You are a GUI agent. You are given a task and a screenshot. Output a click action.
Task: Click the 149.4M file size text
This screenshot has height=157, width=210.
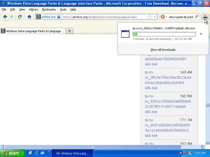point(186,72)
